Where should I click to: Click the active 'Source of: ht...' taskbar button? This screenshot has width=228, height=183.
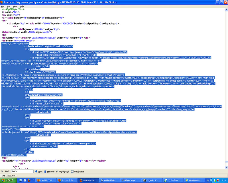coord(88,180)
